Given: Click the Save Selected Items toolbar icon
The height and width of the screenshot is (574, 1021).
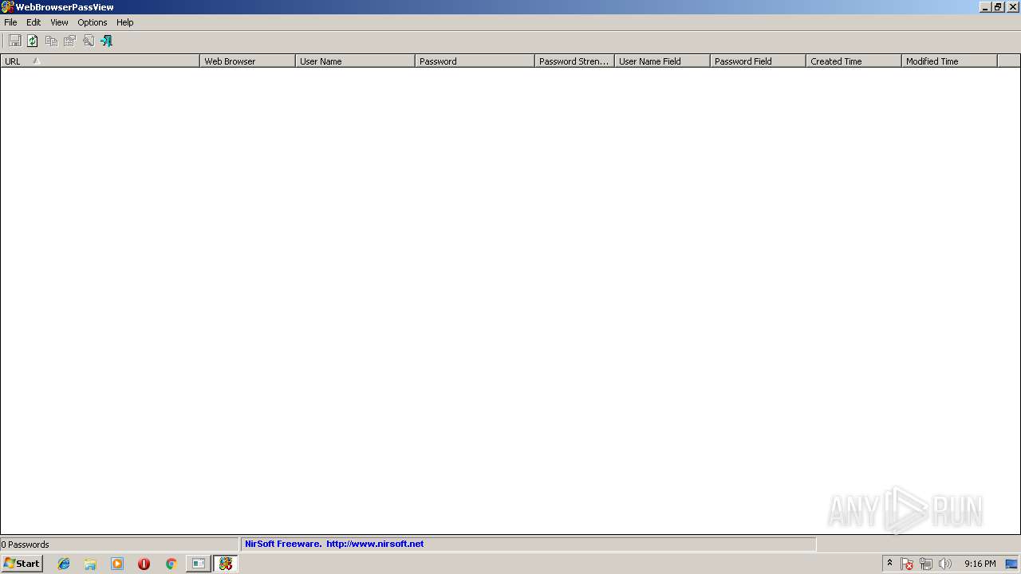Looking at the screenshot, I should click(x=14, y=41).
